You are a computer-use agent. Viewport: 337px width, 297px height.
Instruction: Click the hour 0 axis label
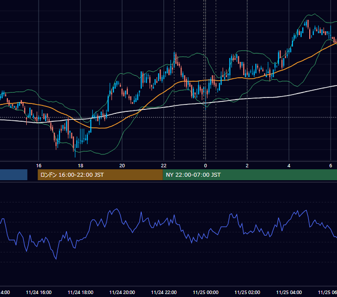pos(206,165)
